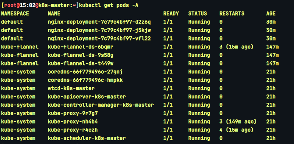Click the RESTARTS column header
The image size is (294, 144).
tap(232, 13)
